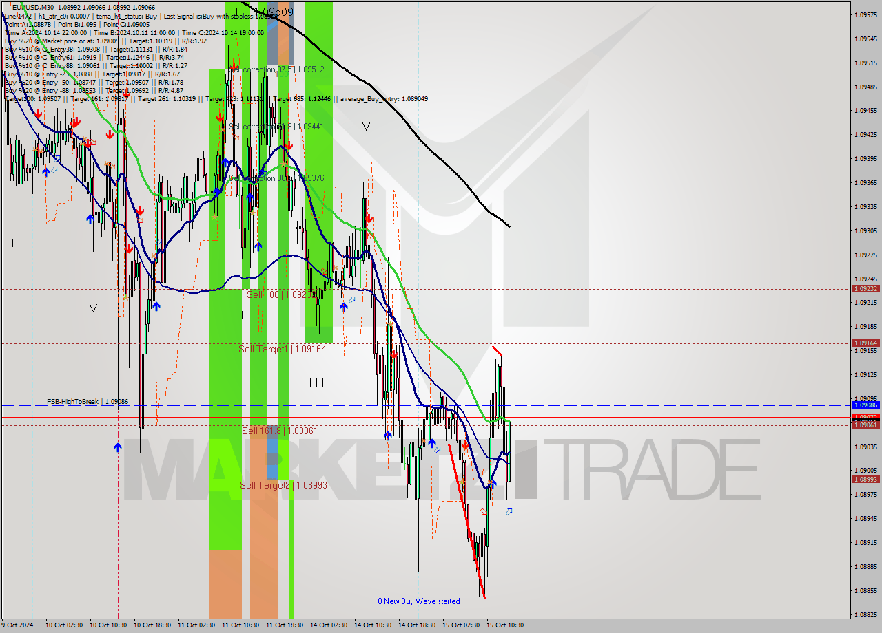
Task: Click the 1.08993 price axis marker
Action: click(x=865, y=479)
